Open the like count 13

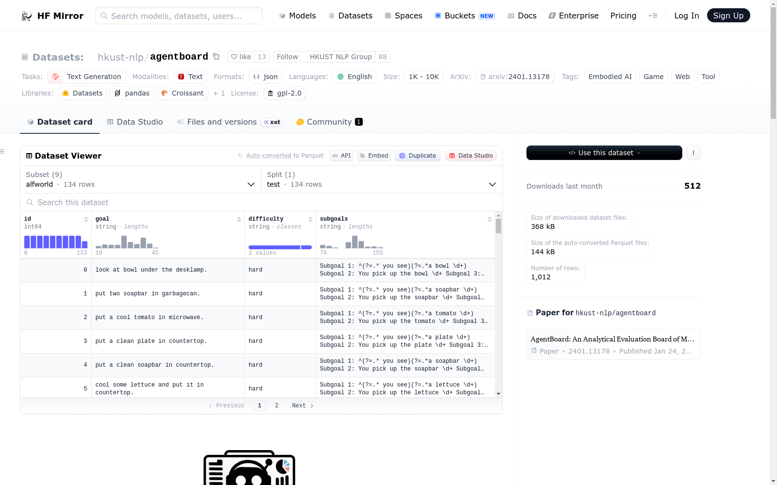[x=262, y=57]
